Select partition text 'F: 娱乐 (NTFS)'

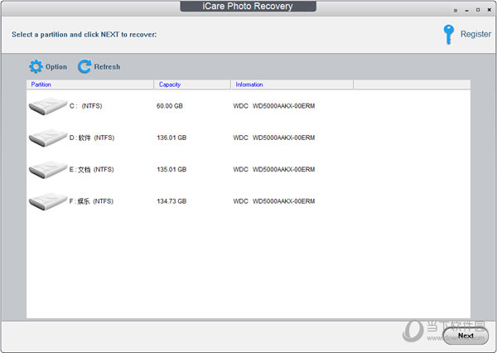[x=91, y=201]
